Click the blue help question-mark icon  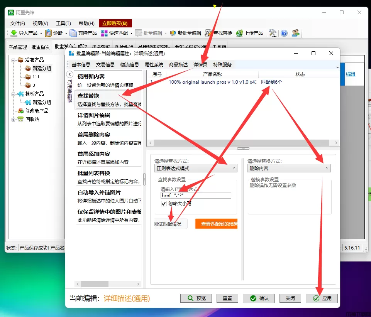click(284, 33)
